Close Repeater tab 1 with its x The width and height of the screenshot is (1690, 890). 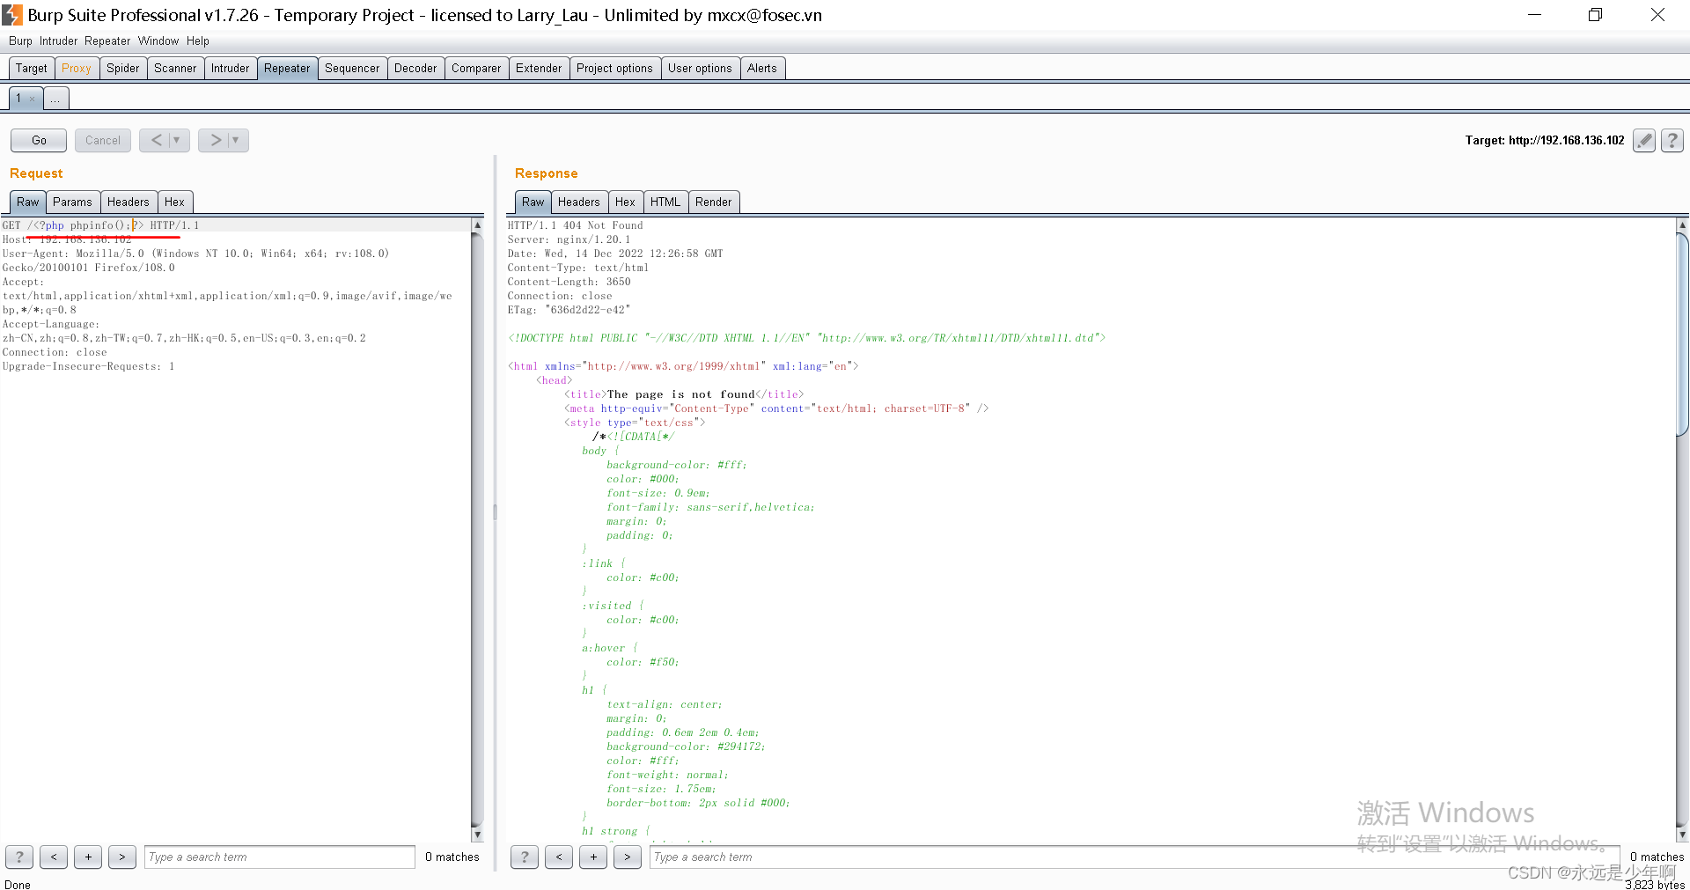[x=33, y=99]
